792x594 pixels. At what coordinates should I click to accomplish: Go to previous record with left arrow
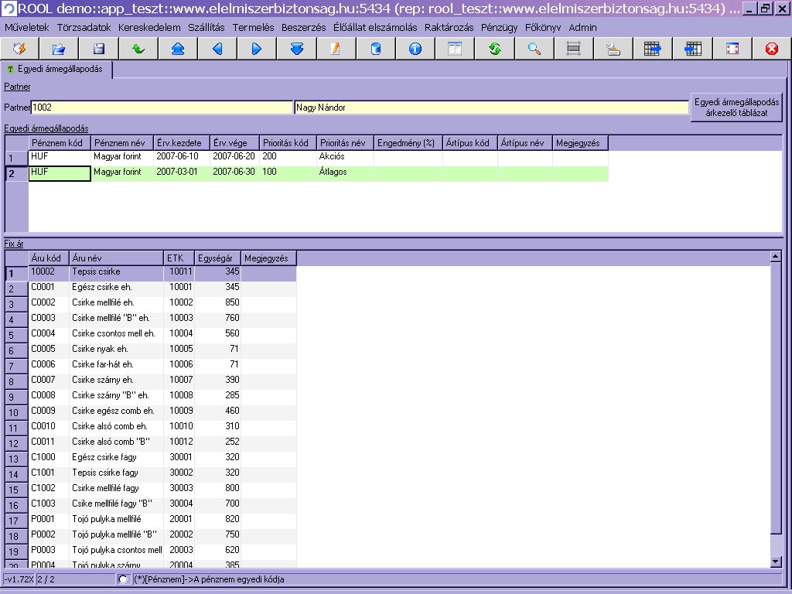pyautogui.click(x=217, y=49)
